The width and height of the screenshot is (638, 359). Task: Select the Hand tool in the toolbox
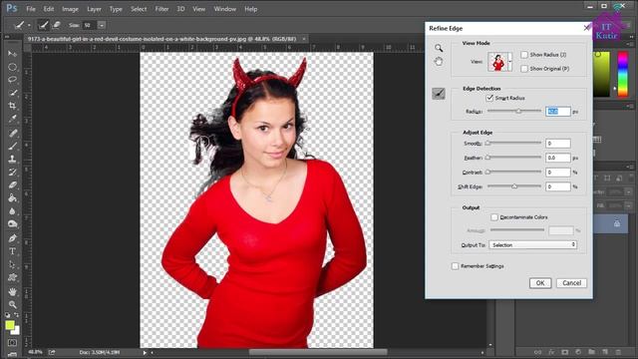(x=13, y=291)
